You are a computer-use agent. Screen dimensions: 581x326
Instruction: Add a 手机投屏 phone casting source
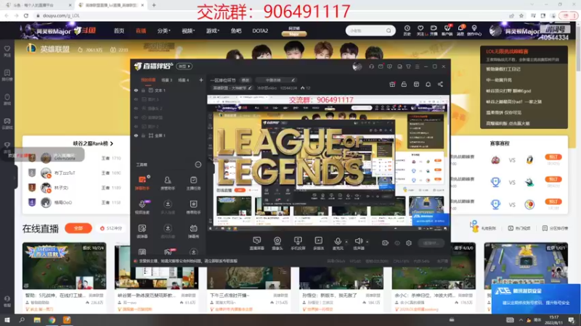click(298, 243)
